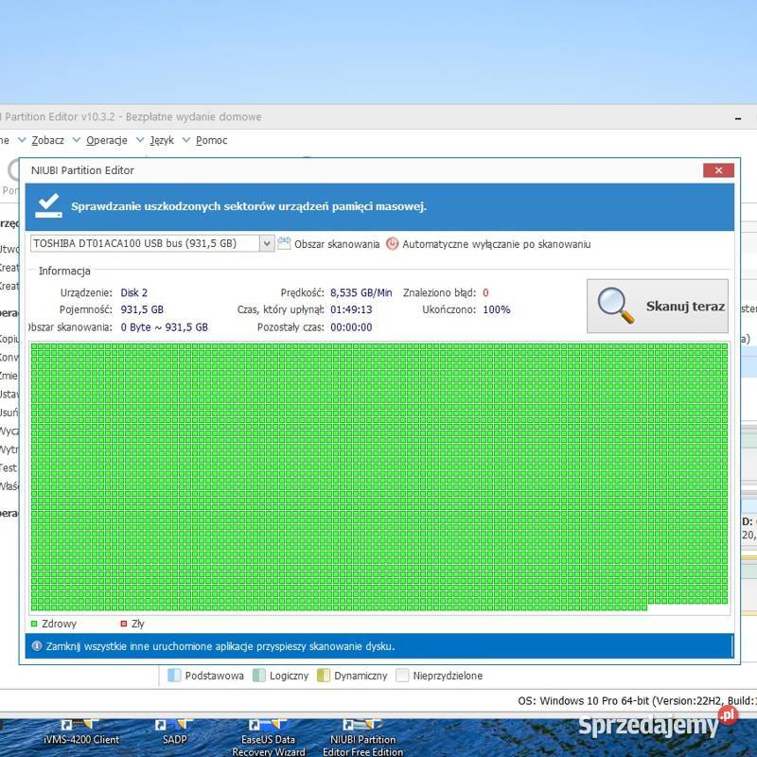
Task: Click the checkmark icon in dialog header
Action: tap(48, 205)
